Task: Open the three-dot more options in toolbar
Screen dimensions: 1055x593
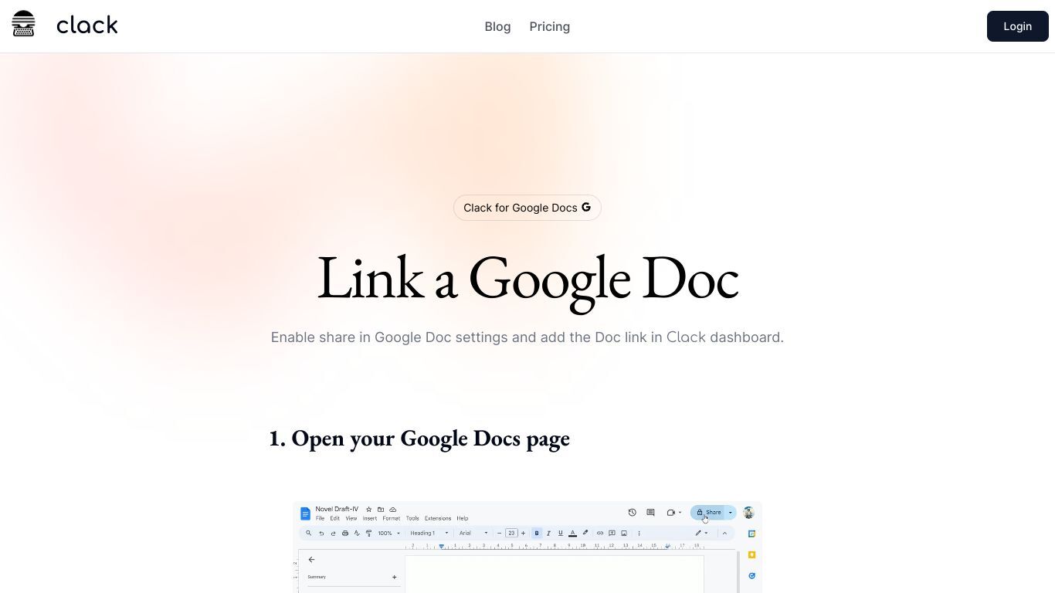Action: pyautogui.click(x=639, y=534)
